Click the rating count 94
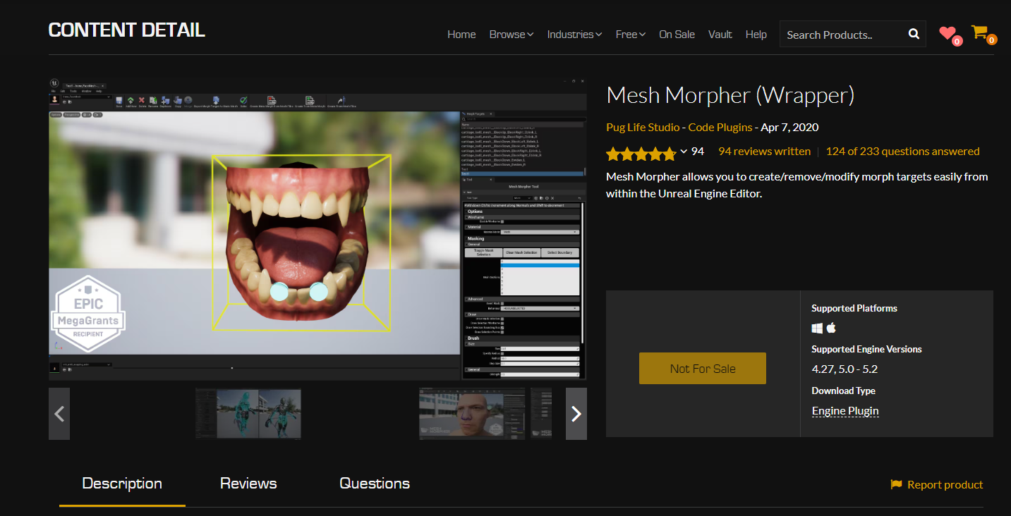 click(x=698, y=152)
